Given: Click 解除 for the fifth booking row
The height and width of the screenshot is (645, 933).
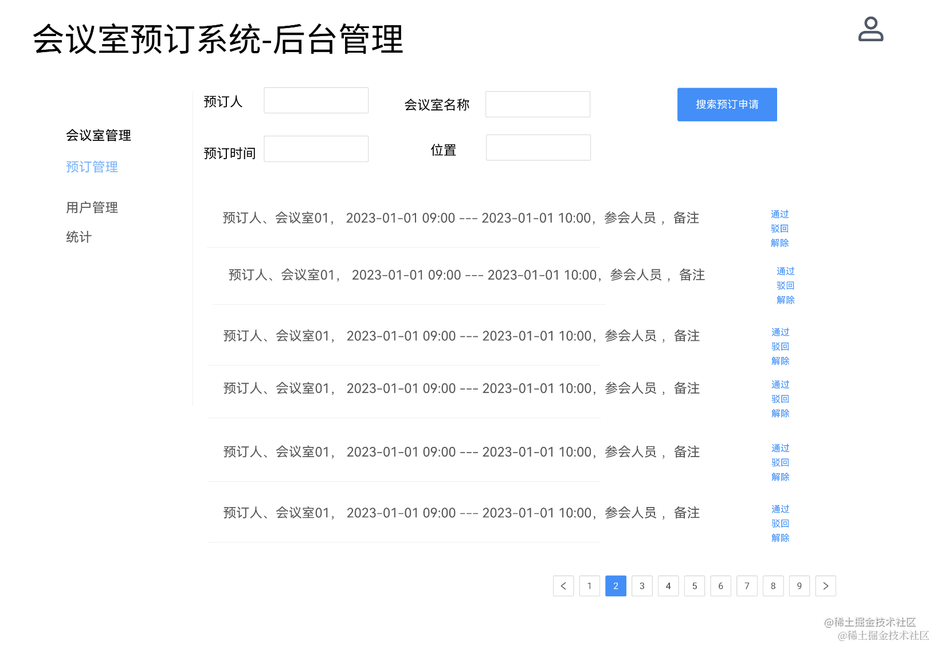Looking at the screenshot, I should coord(781,477).
